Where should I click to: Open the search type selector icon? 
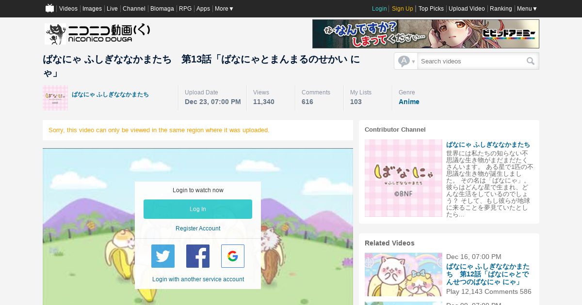(x=406, y=61)
